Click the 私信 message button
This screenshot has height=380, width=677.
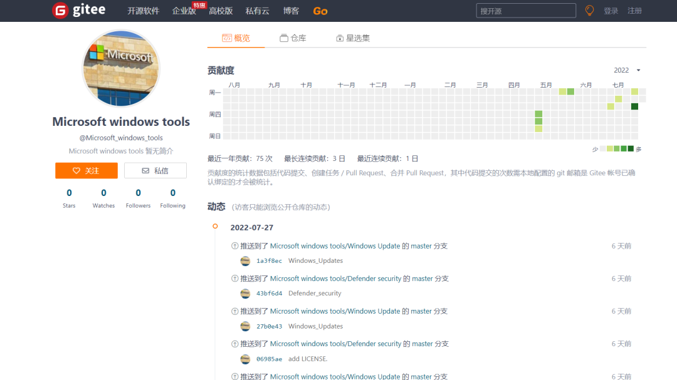pyautogui.click(x=155, y=170)
